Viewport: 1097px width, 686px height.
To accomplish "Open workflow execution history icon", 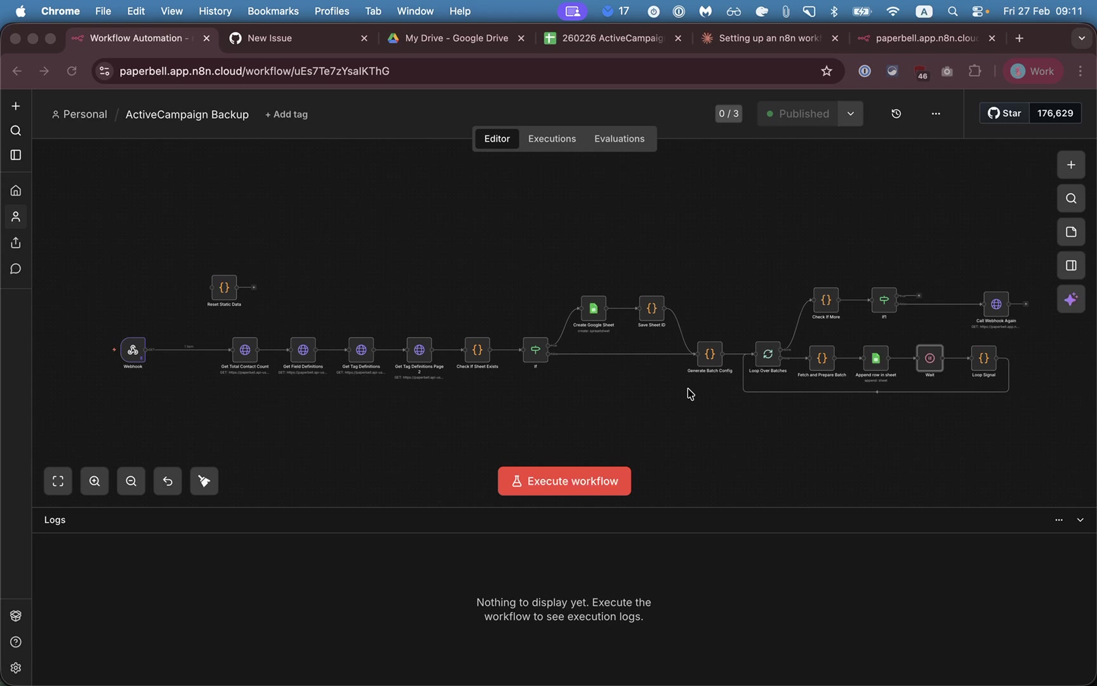I will click(896, 114).
